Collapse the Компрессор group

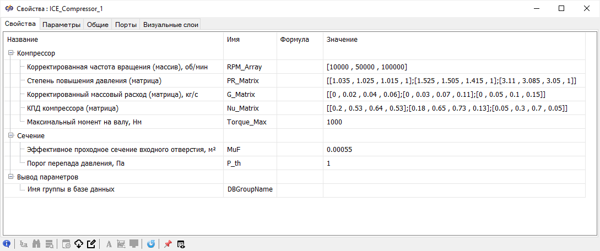(x=11, y=53)
